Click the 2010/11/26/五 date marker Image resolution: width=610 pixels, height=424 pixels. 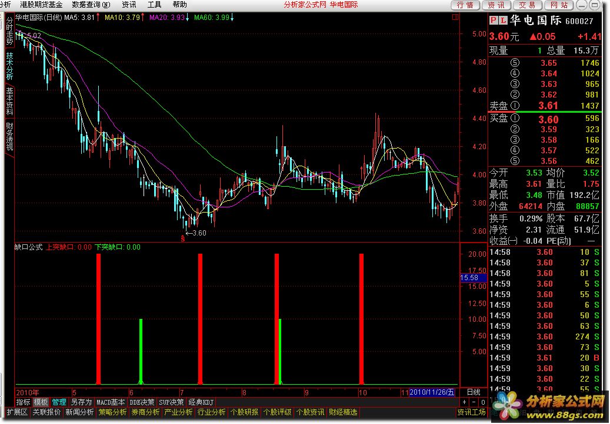pos(432,392)
